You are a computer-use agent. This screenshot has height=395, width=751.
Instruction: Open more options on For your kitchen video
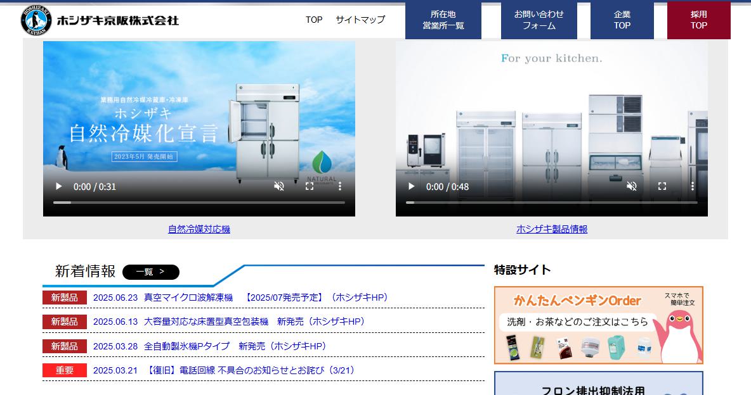pos(693,187)
